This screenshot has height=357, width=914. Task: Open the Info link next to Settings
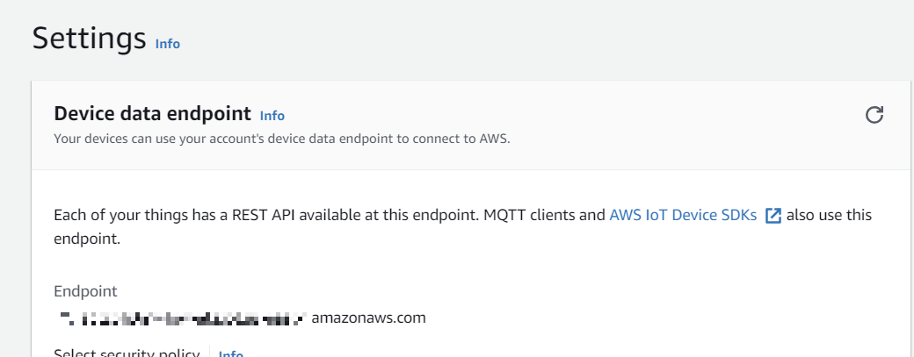pos(167,43)
